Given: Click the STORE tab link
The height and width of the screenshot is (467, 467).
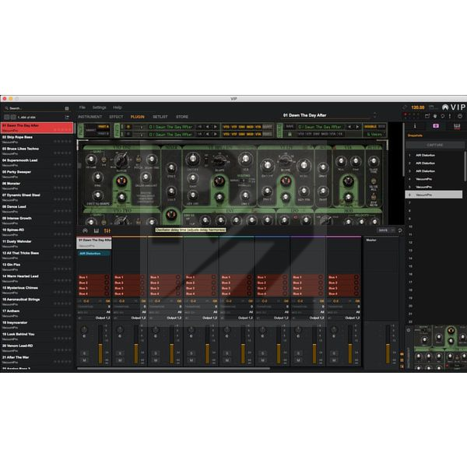Looking at the screenshot, I should tap(182, 117).
